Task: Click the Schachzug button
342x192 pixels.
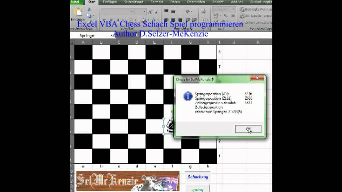Action: click(198, 177)
